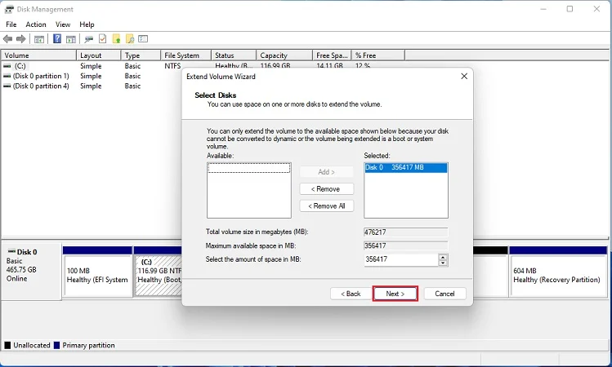
Task: Click the folder with green arrow icon
Action: (x=116, y=38)
